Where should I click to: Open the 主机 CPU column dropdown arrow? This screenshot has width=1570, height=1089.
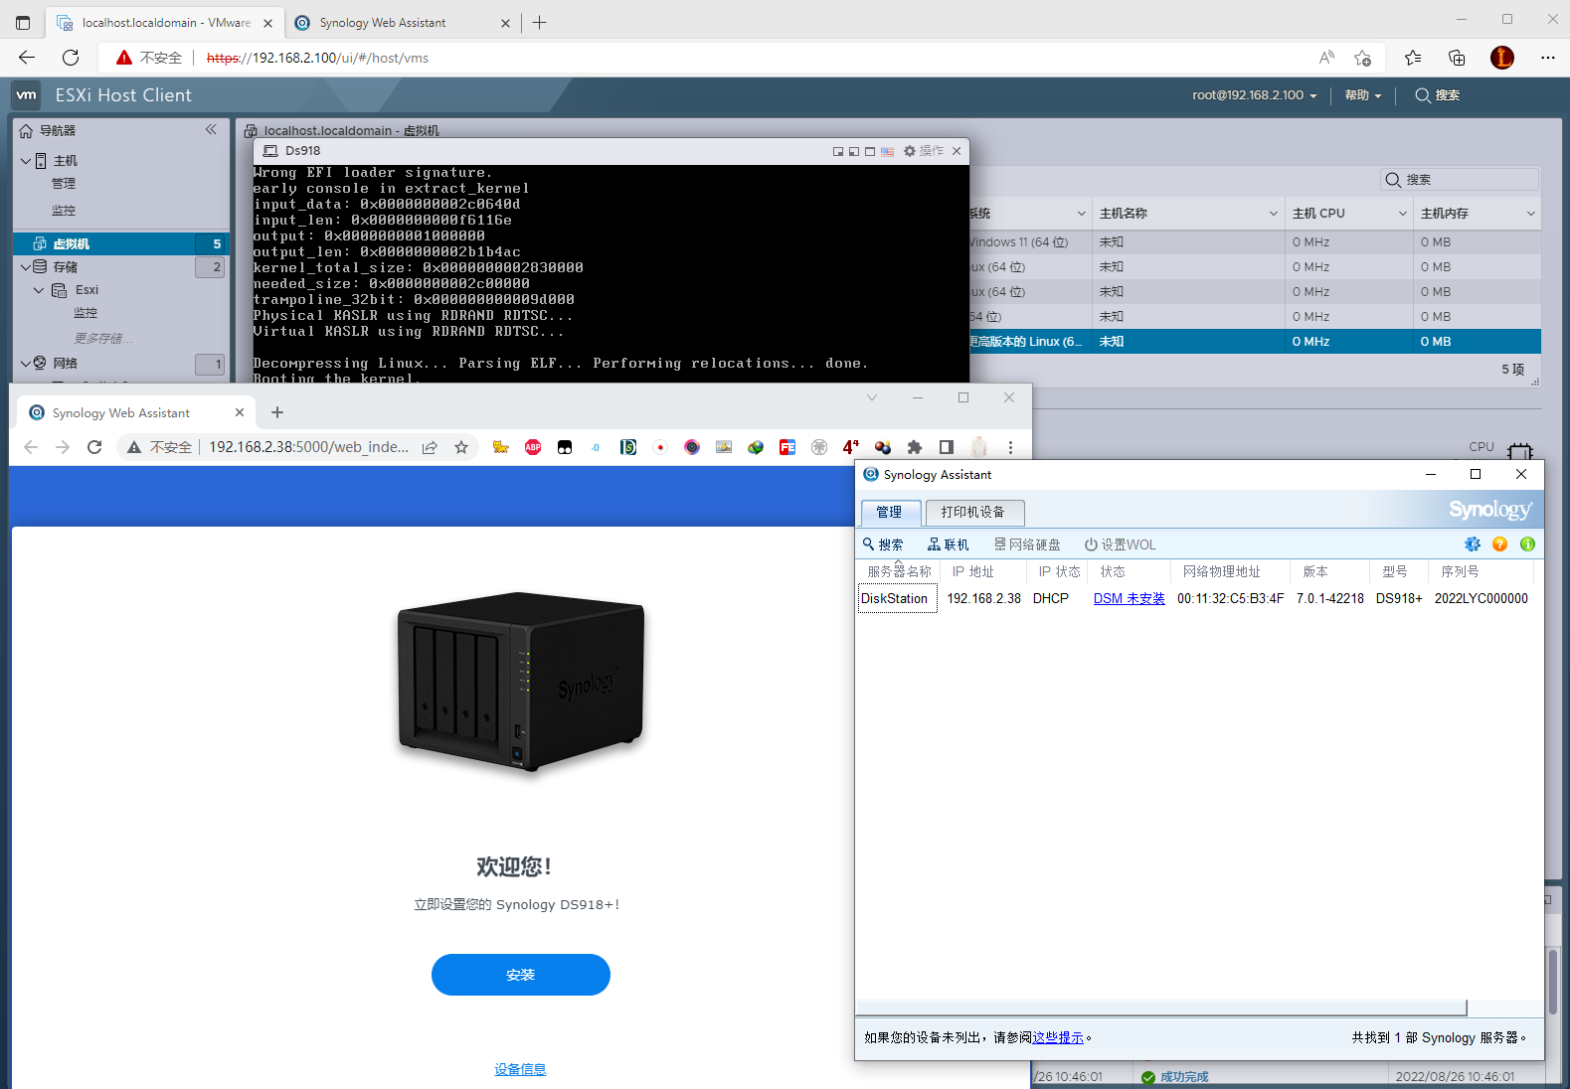1402,214
